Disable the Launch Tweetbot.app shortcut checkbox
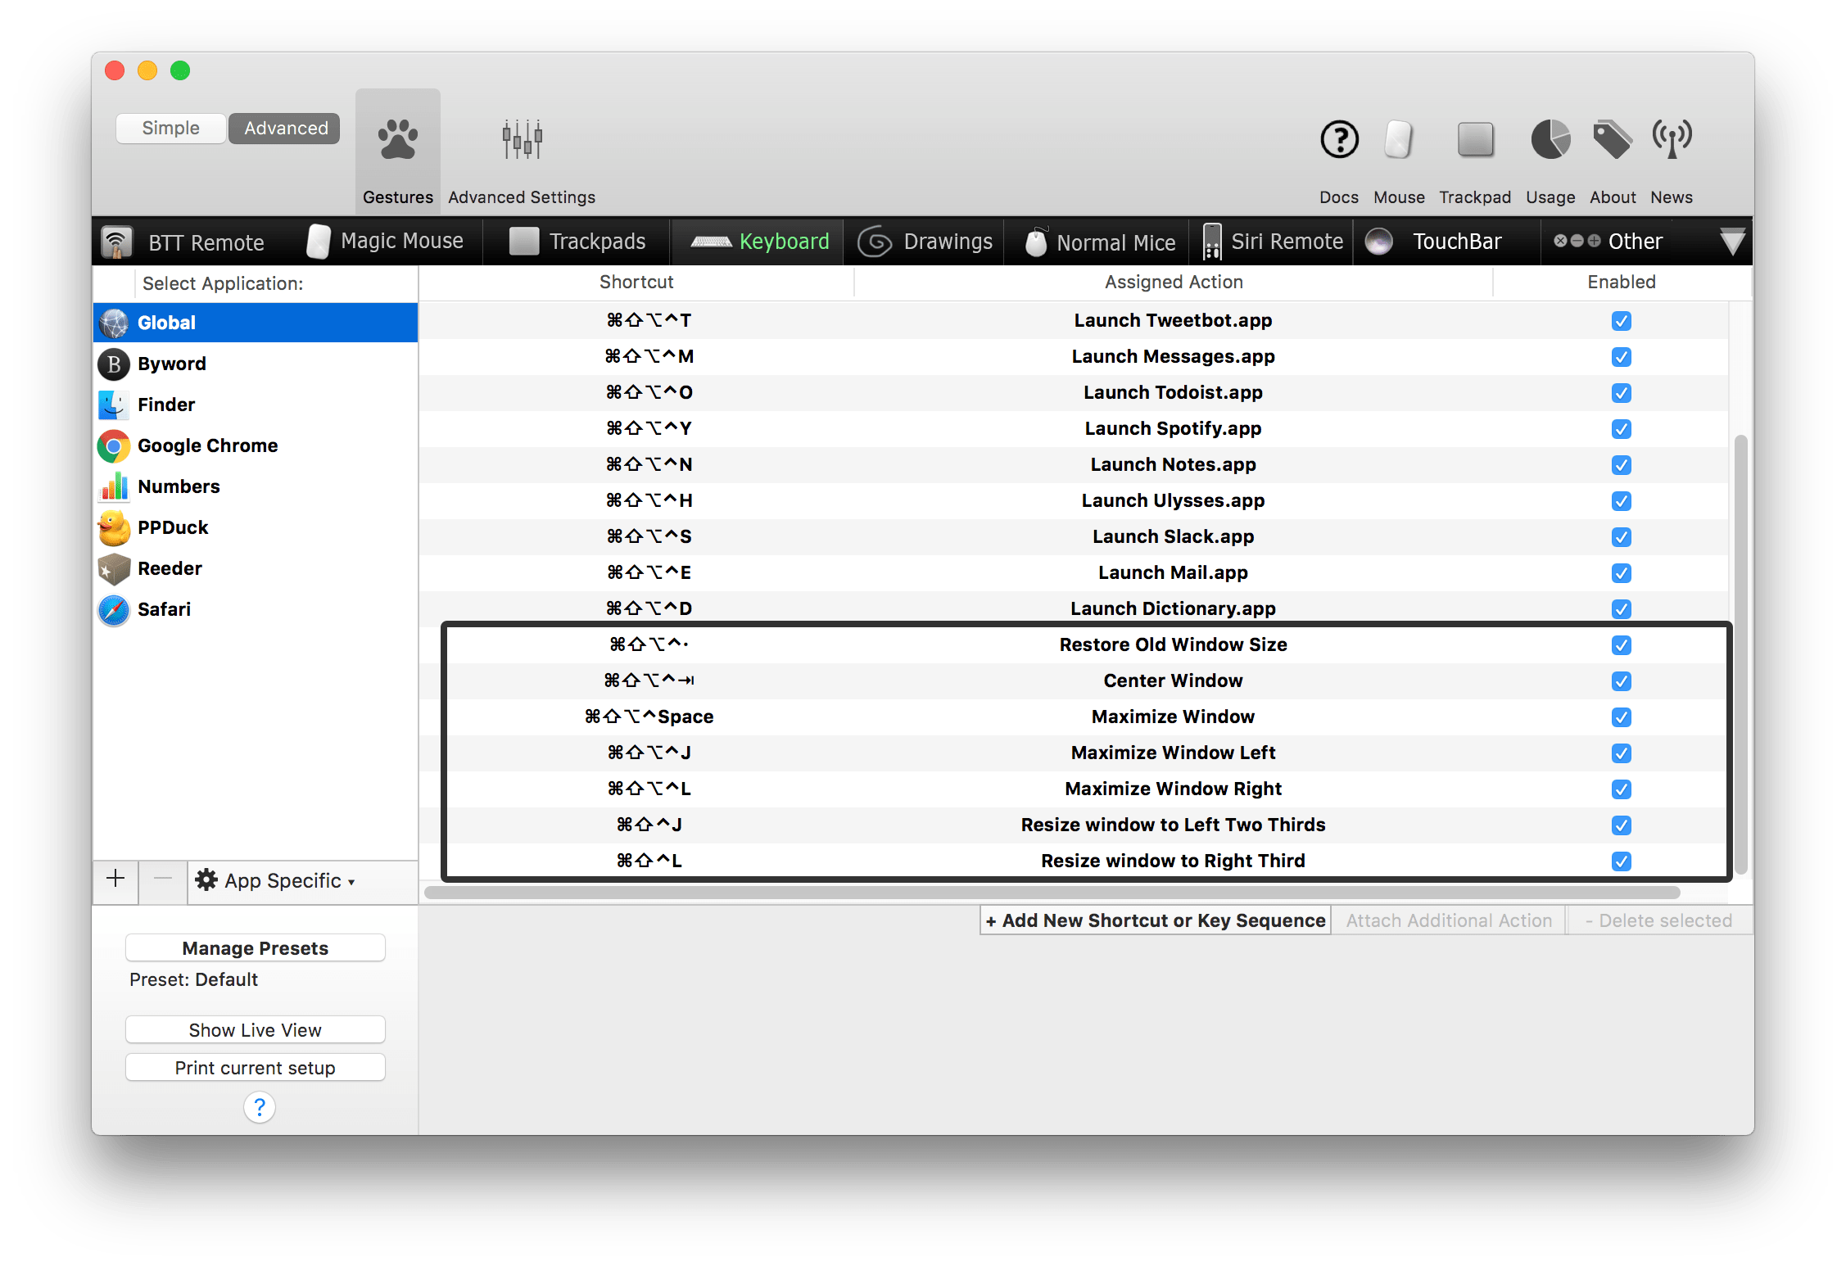 1621,321
